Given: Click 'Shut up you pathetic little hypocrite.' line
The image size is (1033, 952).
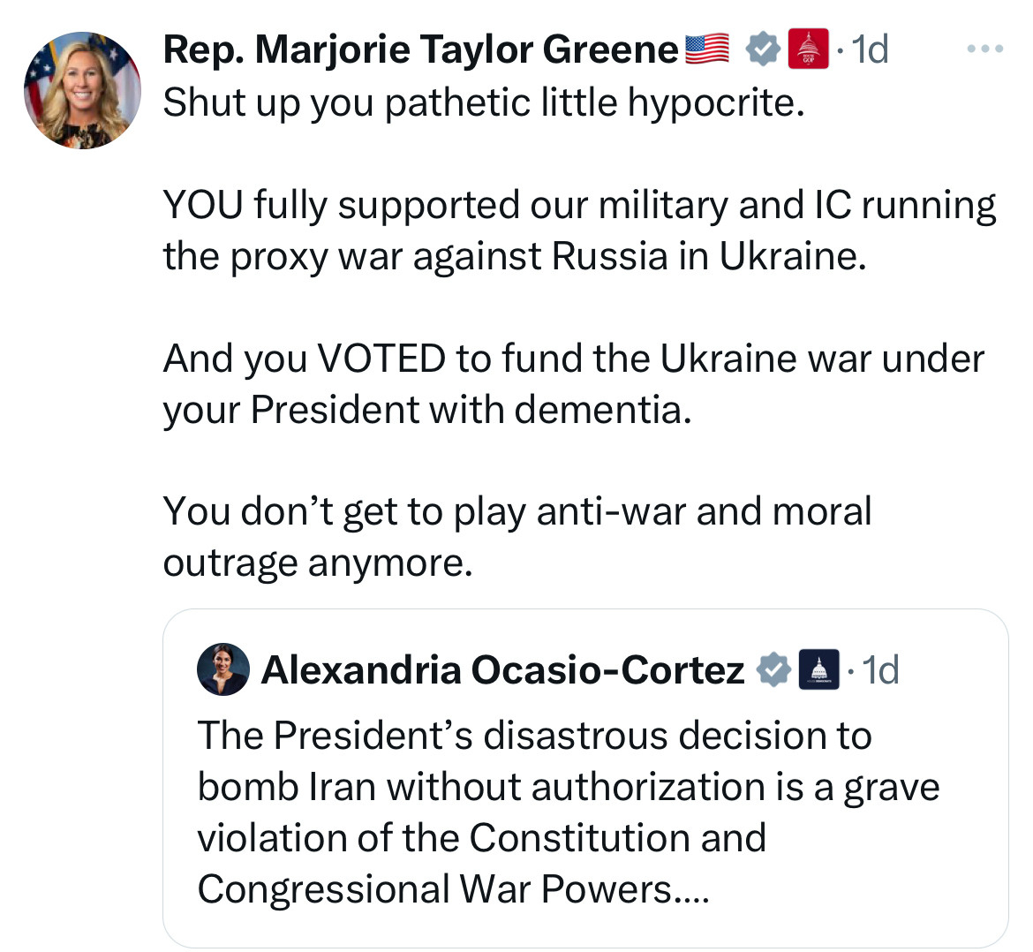Looking at the screenshot, I should coord(484,102).
